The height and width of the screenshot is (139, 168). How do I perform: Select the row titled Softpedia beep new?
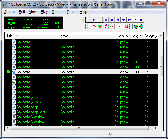coord(81,112)
